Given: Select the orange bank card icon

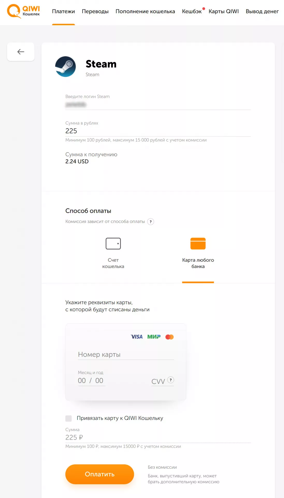Looking at the screenshot, I should click(198, 244).
